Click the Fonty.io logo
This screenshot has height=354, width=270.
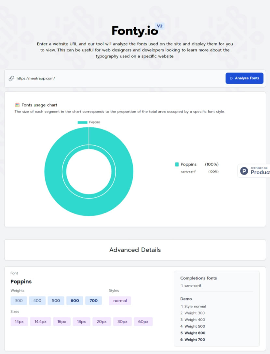pyautogui.click(x=135, y=31)
